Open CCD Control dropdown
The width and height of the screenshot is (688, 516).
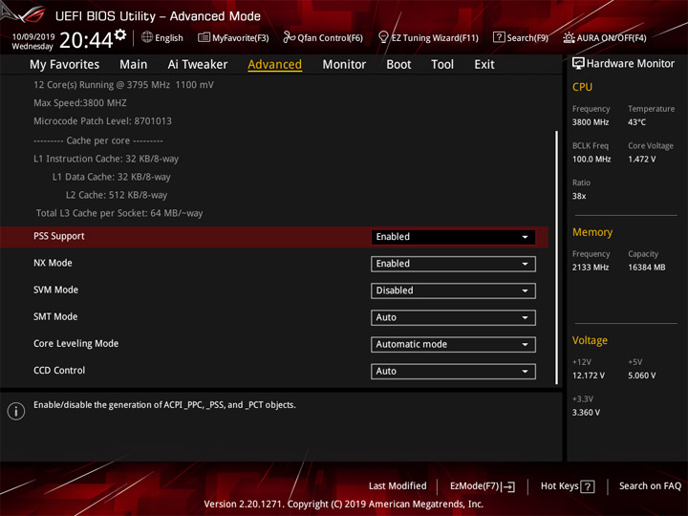[453, 371]
